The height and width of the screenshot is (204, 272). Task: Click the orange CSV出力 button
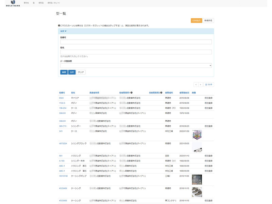(x=196, y=20)
